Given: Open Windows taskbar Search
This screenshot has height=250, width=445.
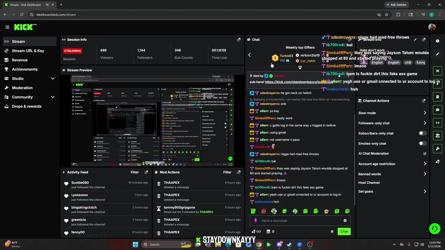Looking at the screenshot, I should click(167, 244).
